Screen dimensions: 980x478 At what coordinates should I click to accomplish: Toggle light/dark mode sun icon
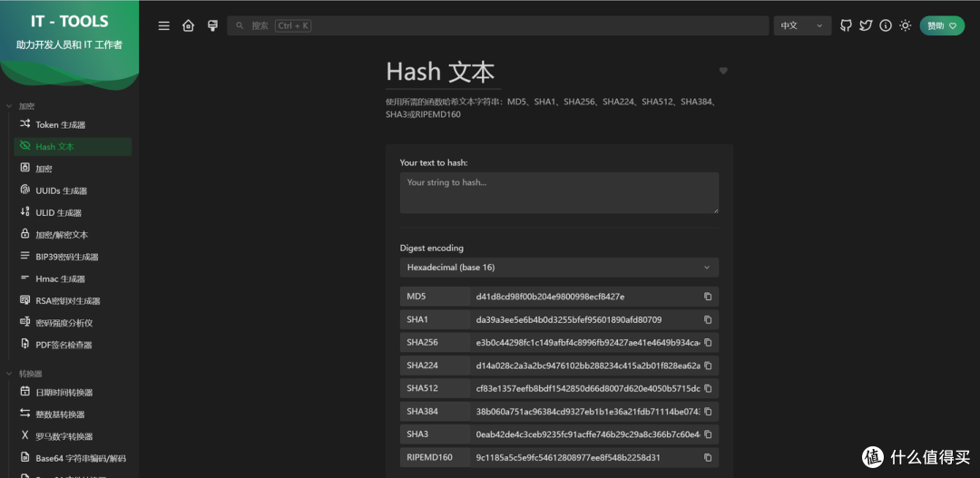point(905,25)
